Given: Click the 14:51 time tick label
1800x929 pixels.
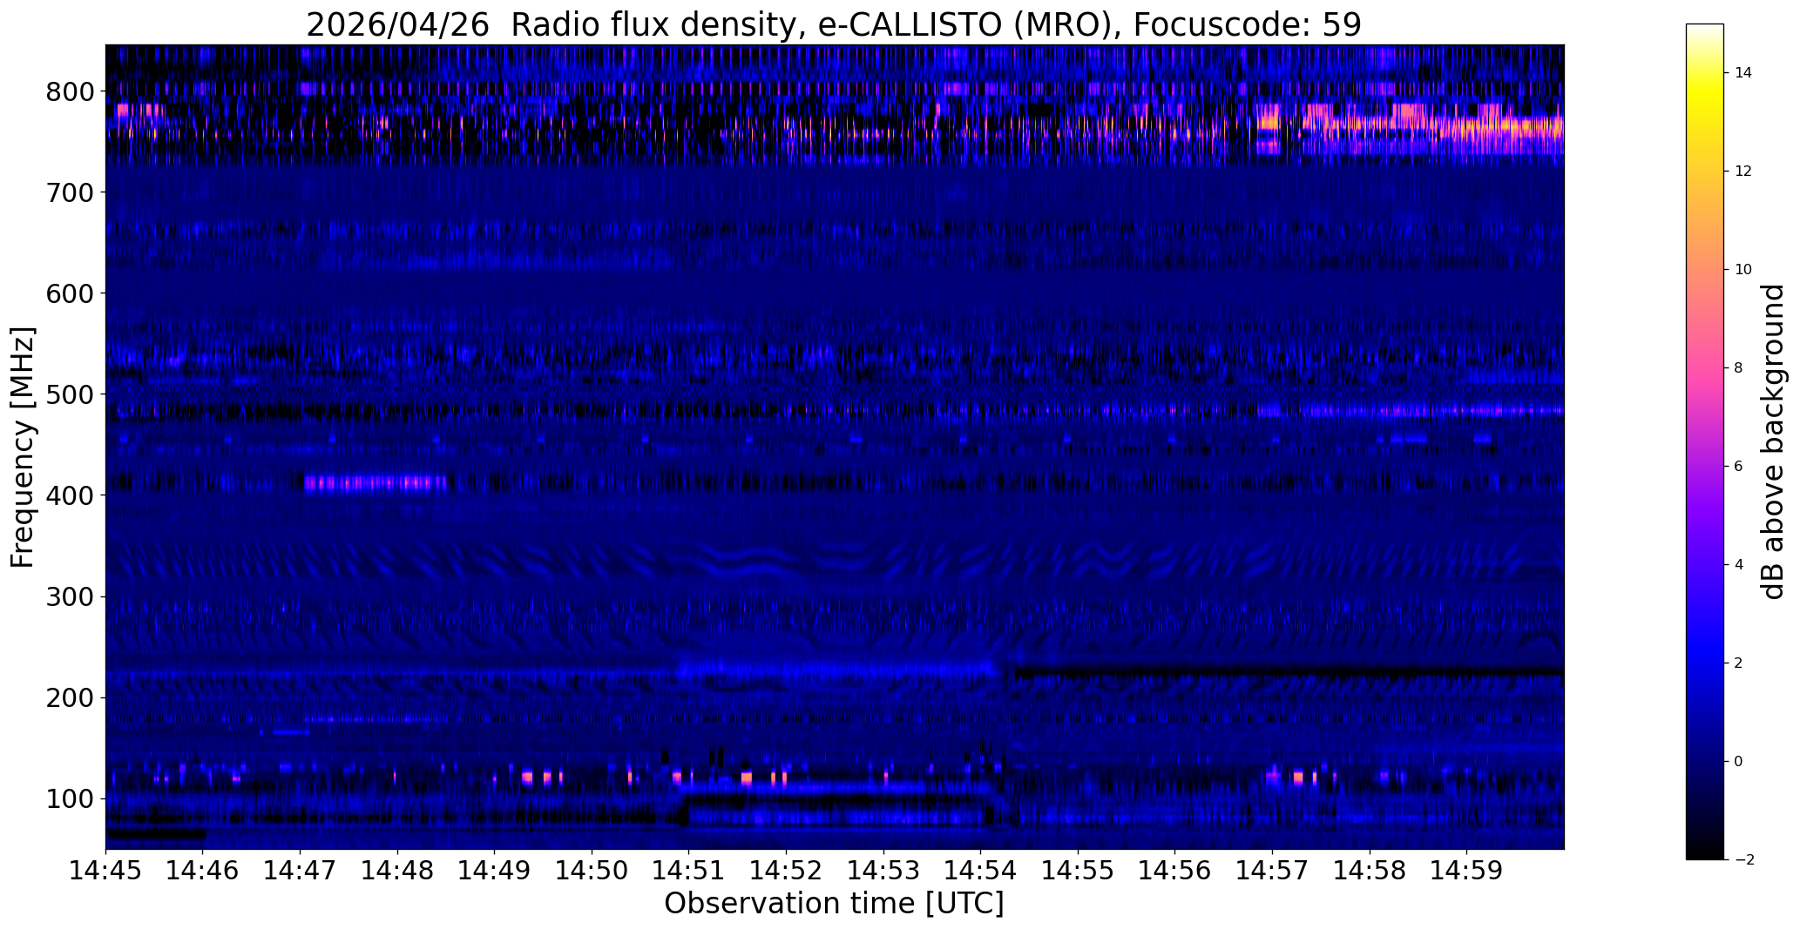Looking at the screenshot, I should pyautogui.click(x=689, y=870).
